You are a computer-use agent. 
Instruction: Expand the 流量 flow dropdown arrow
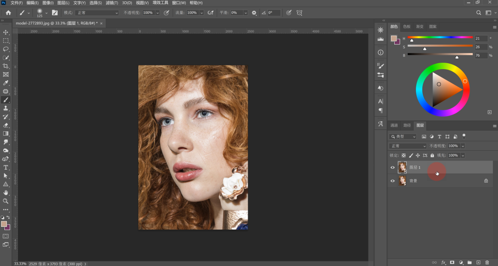tap(202, 13)
